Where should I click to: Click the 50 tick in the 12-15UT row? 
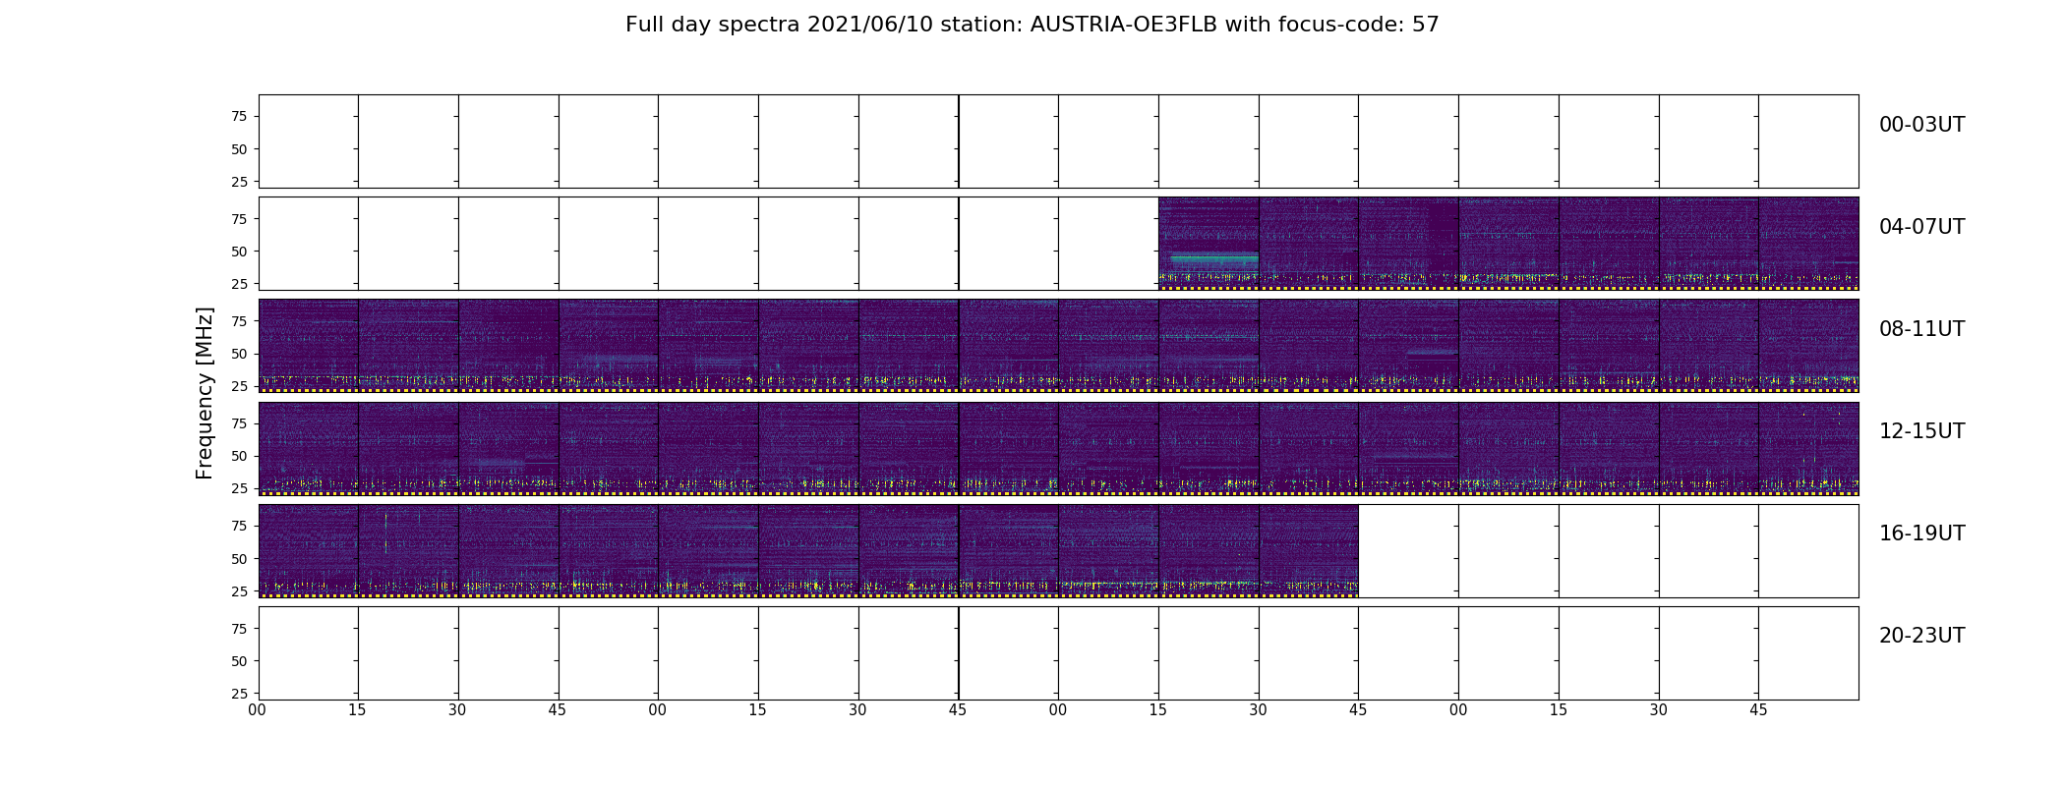coord(239,456)
